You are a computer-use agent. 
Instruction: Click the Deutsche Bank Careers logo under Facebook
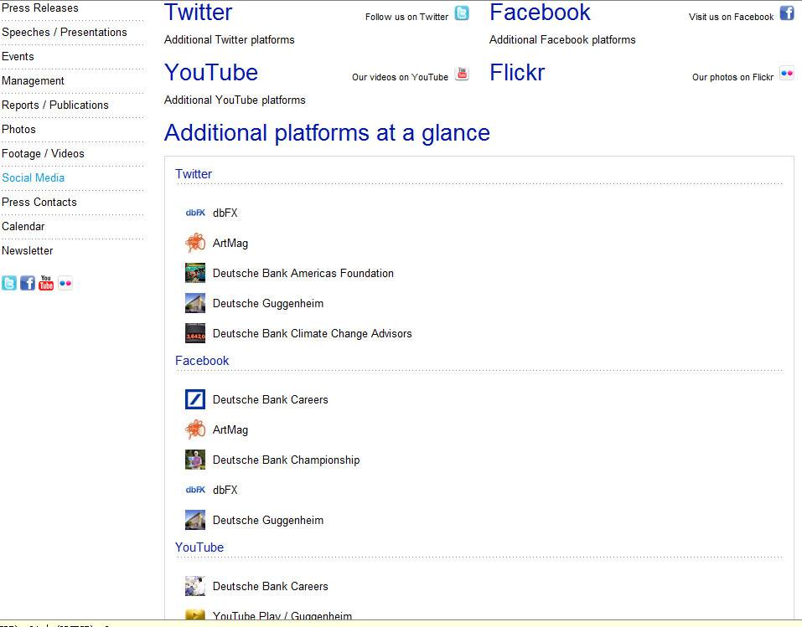195,399
